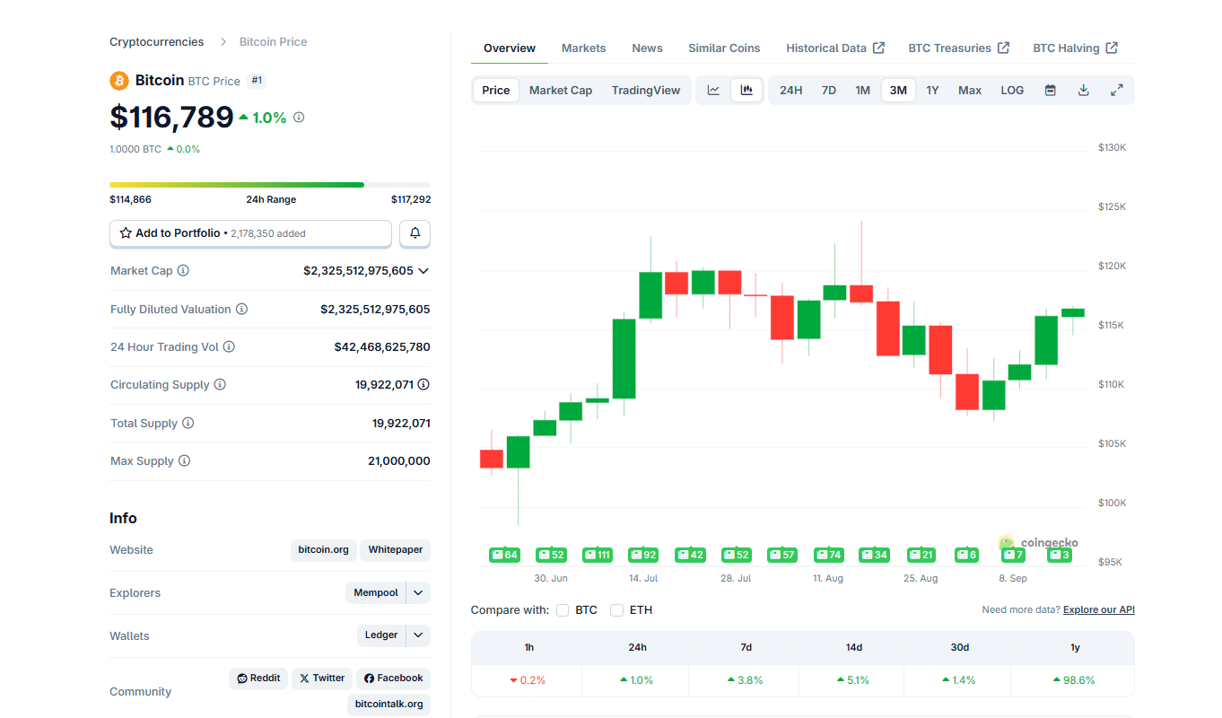1222x718 pixels.
Task: Open news marker labeled 111
Action: pos(598,555)
